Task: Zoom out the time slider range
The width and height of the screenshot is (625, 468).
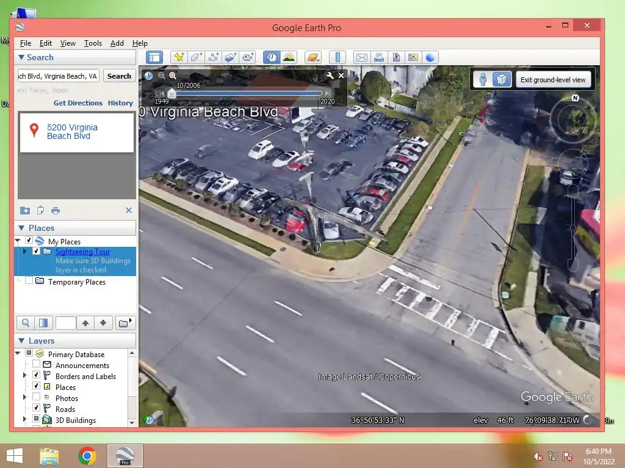Action: [161, 75]
